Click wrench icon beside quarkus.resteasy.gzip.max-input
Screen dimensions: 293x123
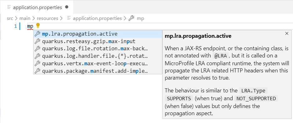[x=38, y=41]
